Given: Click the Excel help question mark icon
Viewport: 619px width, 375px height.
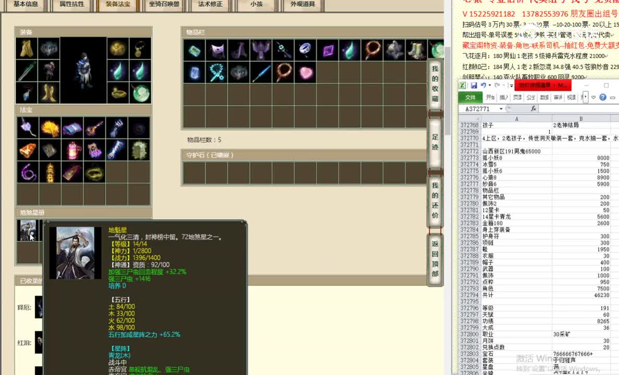Looking at the screenshot, I should coord(603,97).
